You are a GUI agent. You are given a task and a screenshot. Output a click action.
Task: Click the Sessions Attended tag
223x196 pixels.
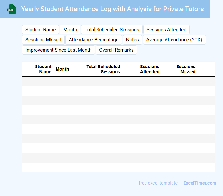166,30
